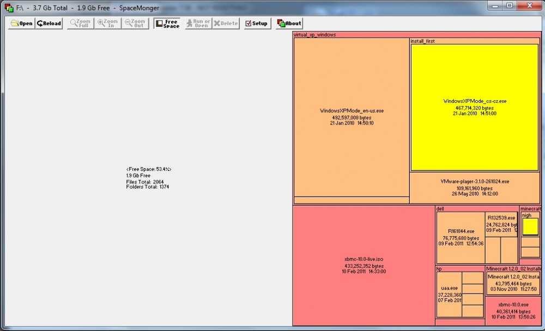Click the Zoom Full magnifier button

[80, 23]
